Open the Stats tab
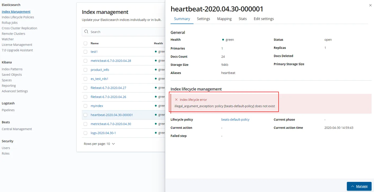This screenshot has height=192, width=374. pyautogui.click(x=243, y=19)
